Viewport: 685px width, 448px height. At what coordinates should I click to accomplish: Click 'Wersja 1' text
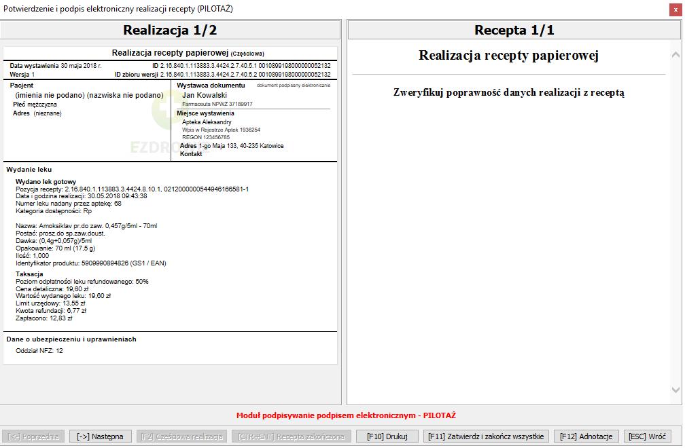tap(22, 75)
